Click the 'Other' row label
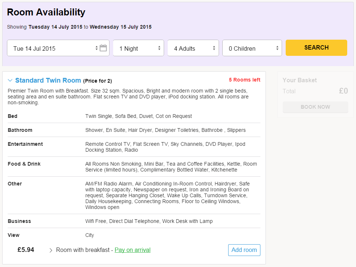The image size is (356, 267). pos(15,184)
